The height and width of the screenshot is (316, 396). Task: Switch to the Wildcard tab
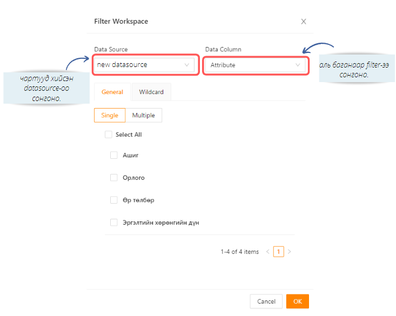pos(151,92)
